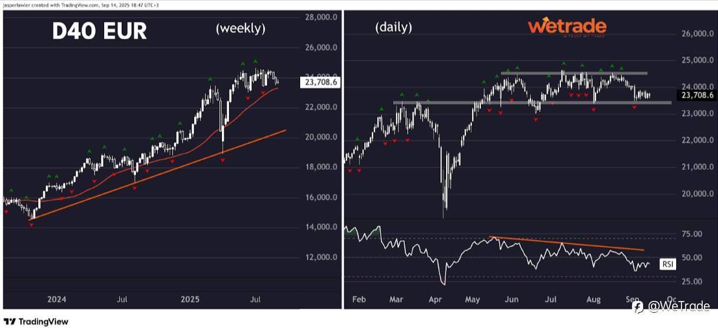This screenshot has height=328, width=718.
Task: Click the Jul label on daily time axis
Action: [x=551, y=300]
